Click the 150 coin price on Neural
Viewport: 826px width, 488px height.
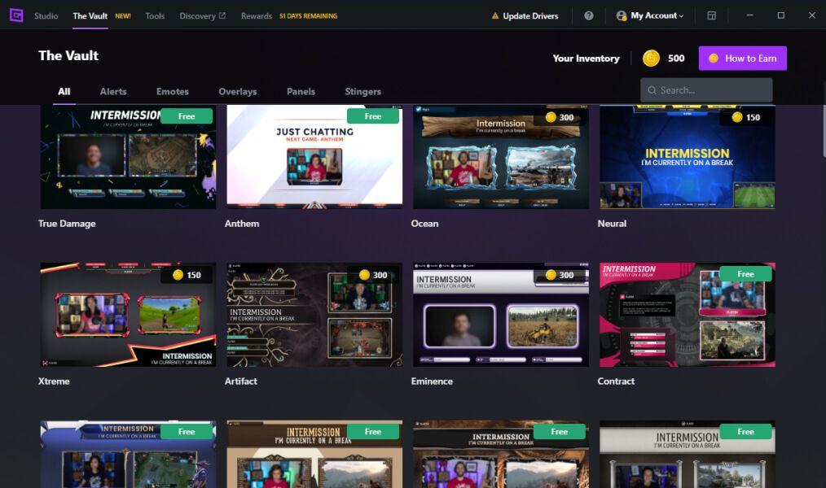click(x=746, y=117)
